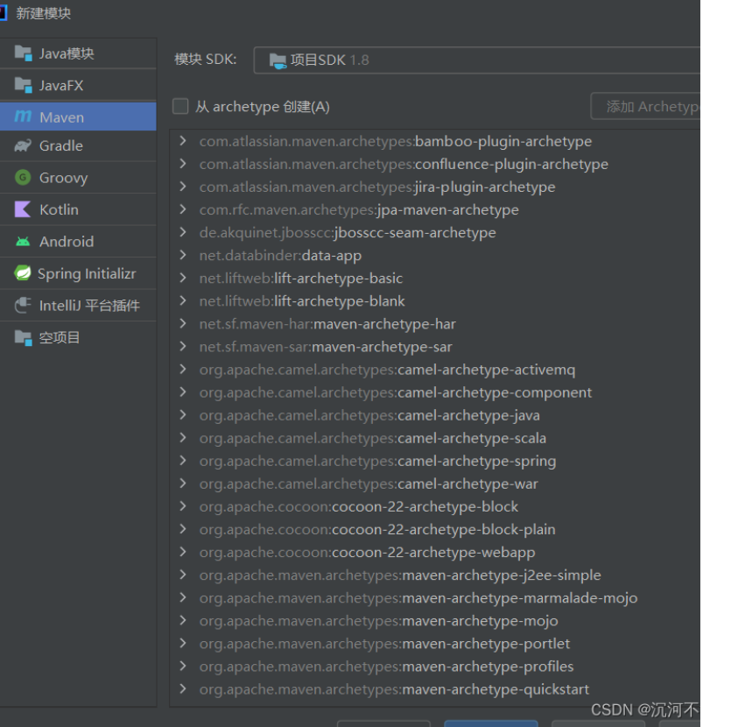This screenshot has width=731, height=727.
Task: Click the Maven 'm' icon
Action: pyautogui.click(x=23, y=116)
